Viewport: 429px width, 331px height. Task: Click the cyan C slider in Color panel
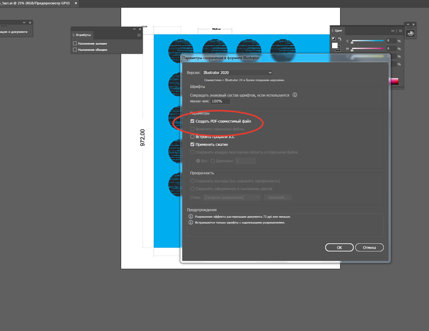click(368, 41)
